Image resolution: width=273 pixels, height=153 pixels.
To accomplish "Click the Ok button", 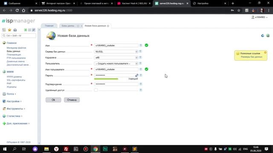I will click(x=53, y=100).
